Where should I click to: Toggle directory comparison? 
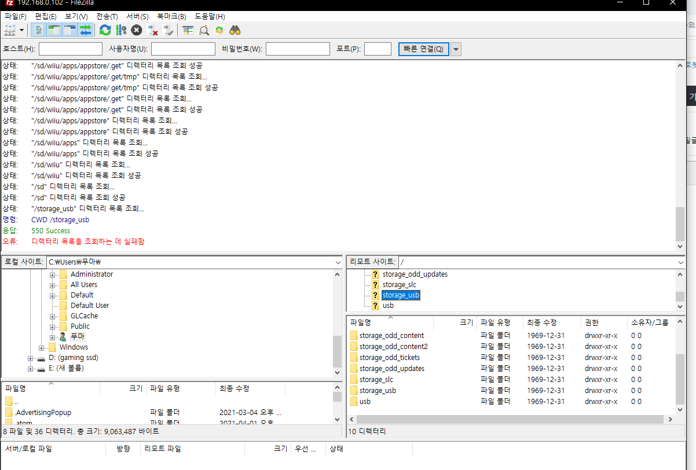pos(204,30)
